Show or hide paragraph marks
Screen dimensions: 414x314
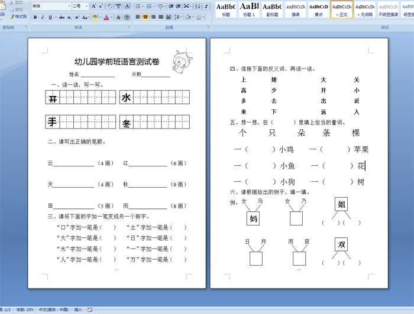pos(206,6)
